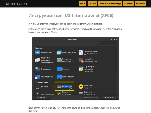Click the Настройки window screenshot
Screen dimensions: 151x113
[x=75, y=69]
